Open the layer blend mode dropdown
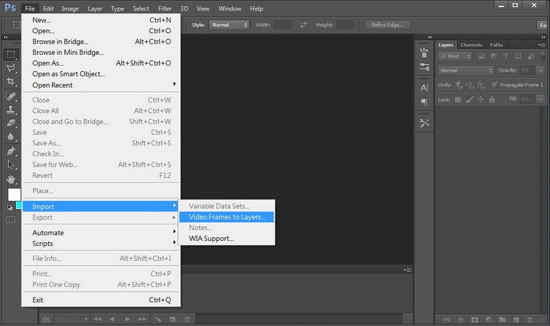The image size is (550, 326). point(465,70)
